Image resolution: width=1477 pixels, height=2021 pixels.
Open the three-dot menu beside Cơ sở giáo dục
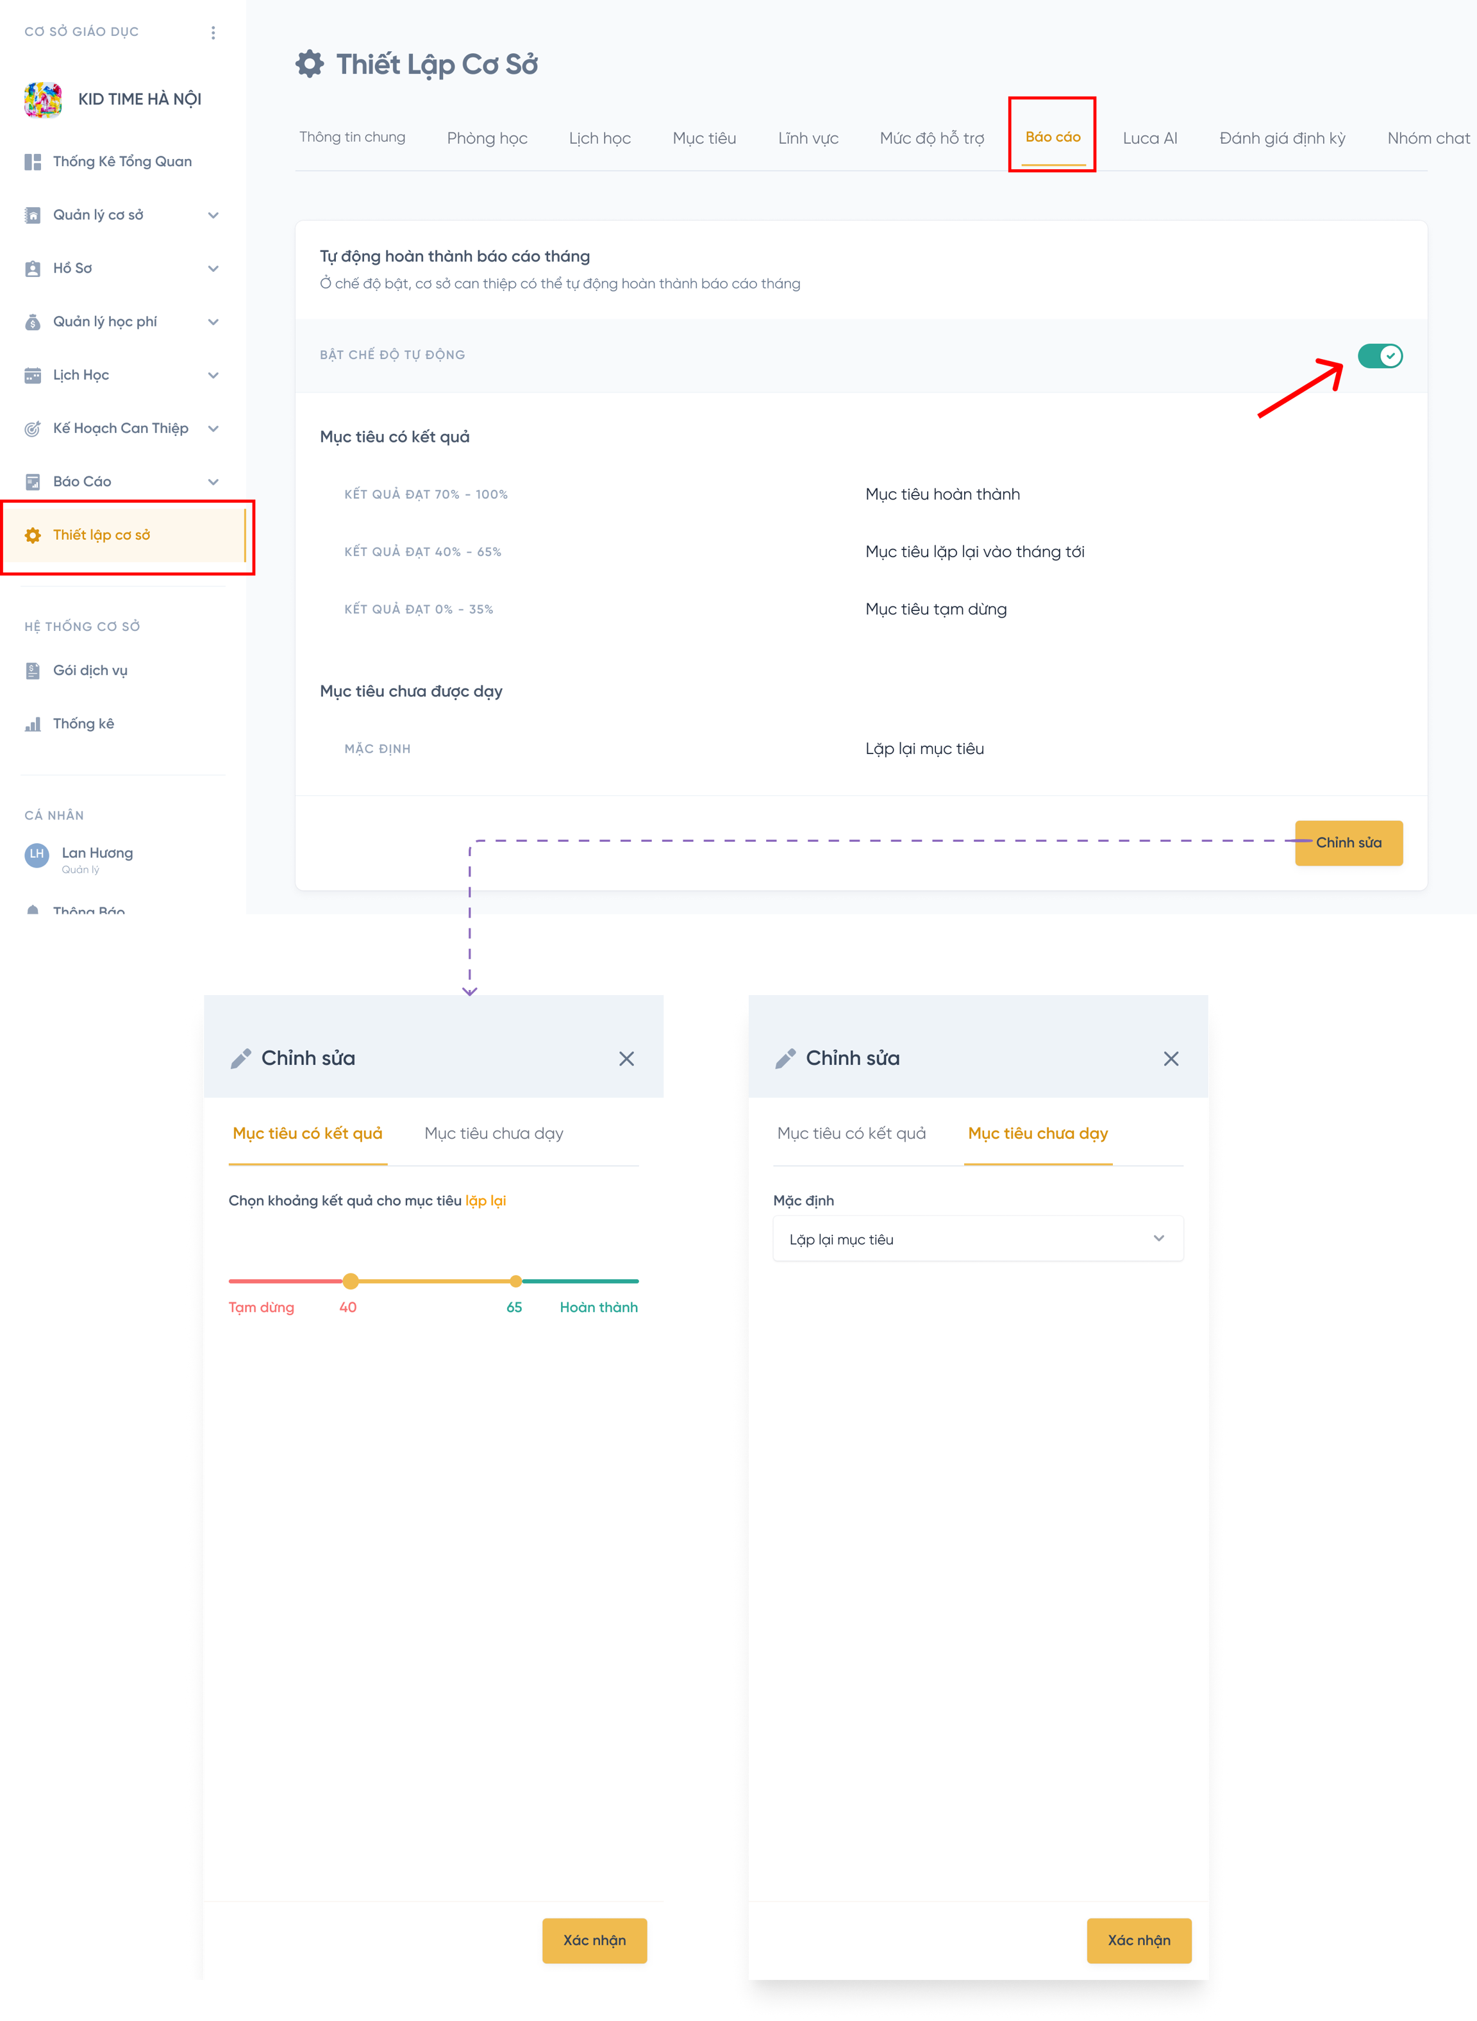pyautogui.click(x=213, y=33)
